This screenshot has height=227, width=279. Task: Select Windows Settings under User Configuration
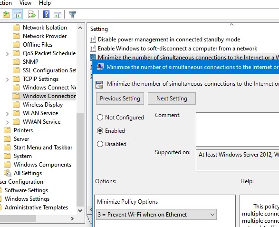pyautogui.click(x=27, y=199)
